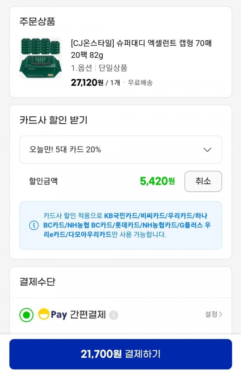
Task: Open the Super Daddy wipes product thumbnail
Action: tap(40, 58)
